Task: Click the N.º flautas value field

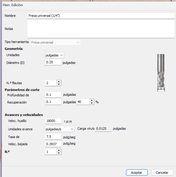Action: [x=50, y=83]
